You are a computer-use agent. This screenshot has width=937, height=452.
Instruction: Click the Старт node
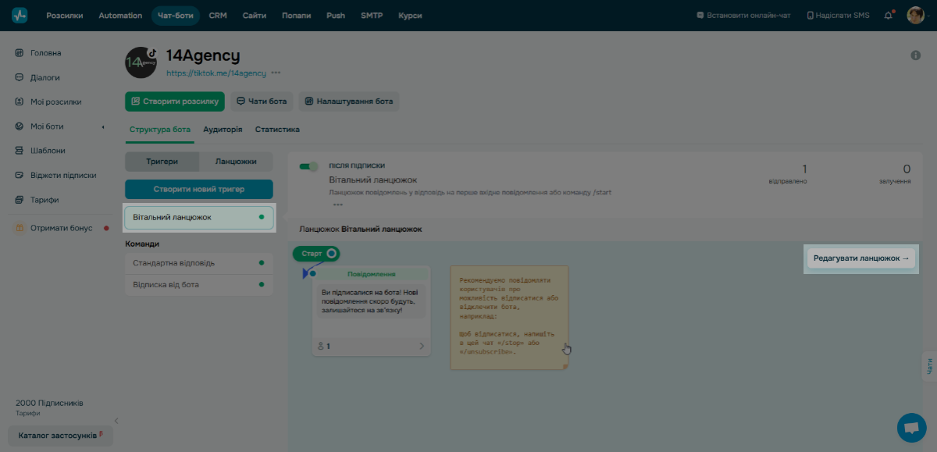coord(316,254)
